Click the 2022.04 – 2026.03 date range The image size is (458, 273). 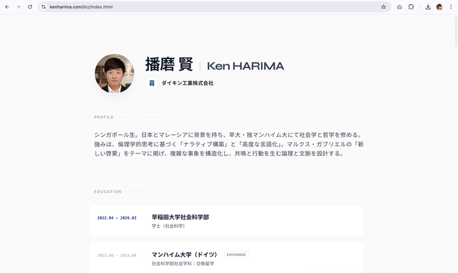(x=117, y=218)
